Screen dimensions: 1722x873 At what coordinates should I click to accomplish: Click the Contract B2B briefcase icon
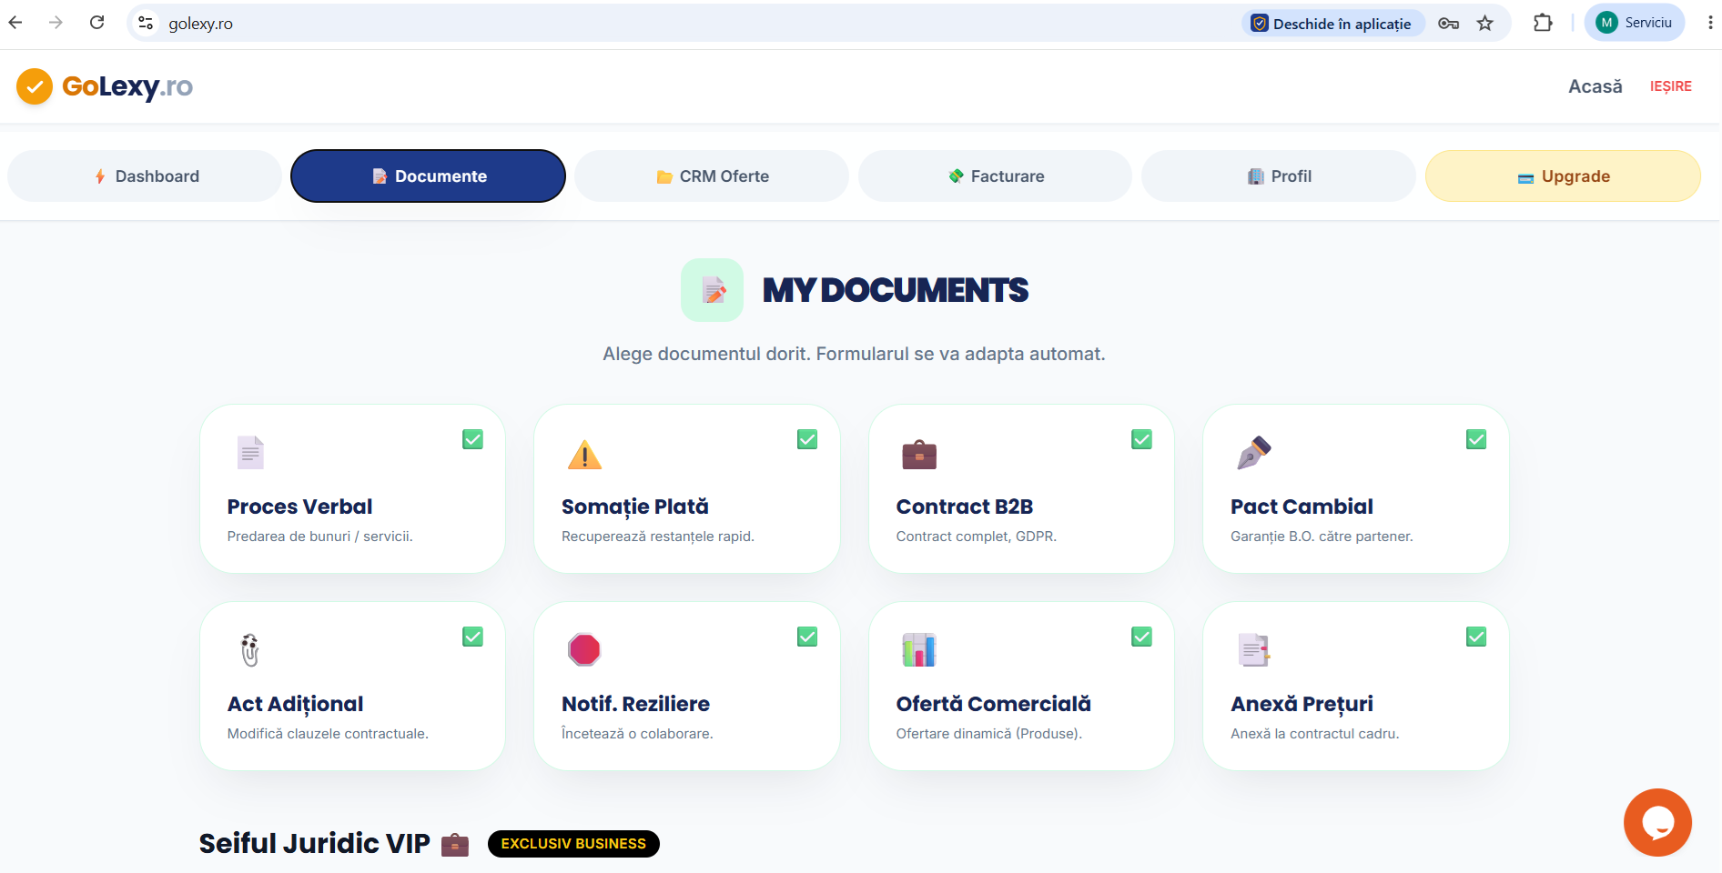pos(919,454)
